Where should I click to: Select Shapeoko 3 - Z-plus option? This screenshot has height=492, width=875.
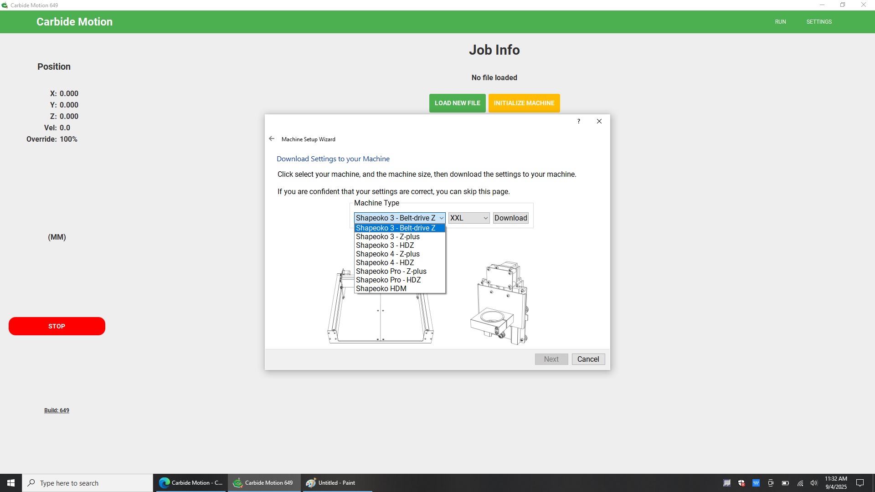[x=387, y=237]
